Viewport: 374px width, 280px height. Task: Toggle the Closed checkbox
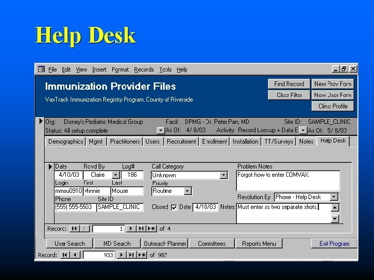pyautogui.click(x=174, y=207)
